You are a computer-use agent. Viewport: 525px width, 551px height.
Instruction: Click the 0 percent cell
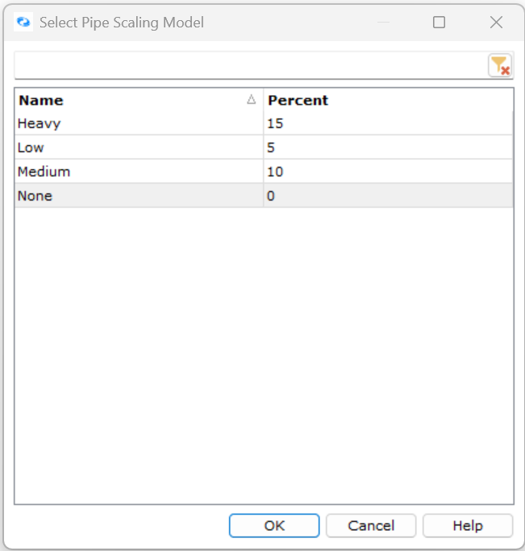[x=388, y=196]
